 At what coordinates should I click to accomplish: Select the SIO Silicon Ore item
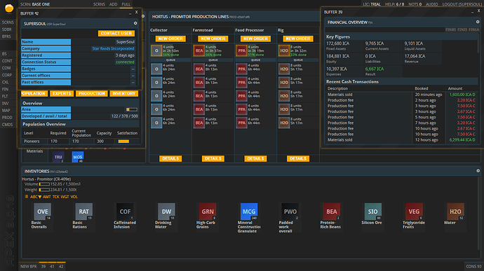[373, 211]
